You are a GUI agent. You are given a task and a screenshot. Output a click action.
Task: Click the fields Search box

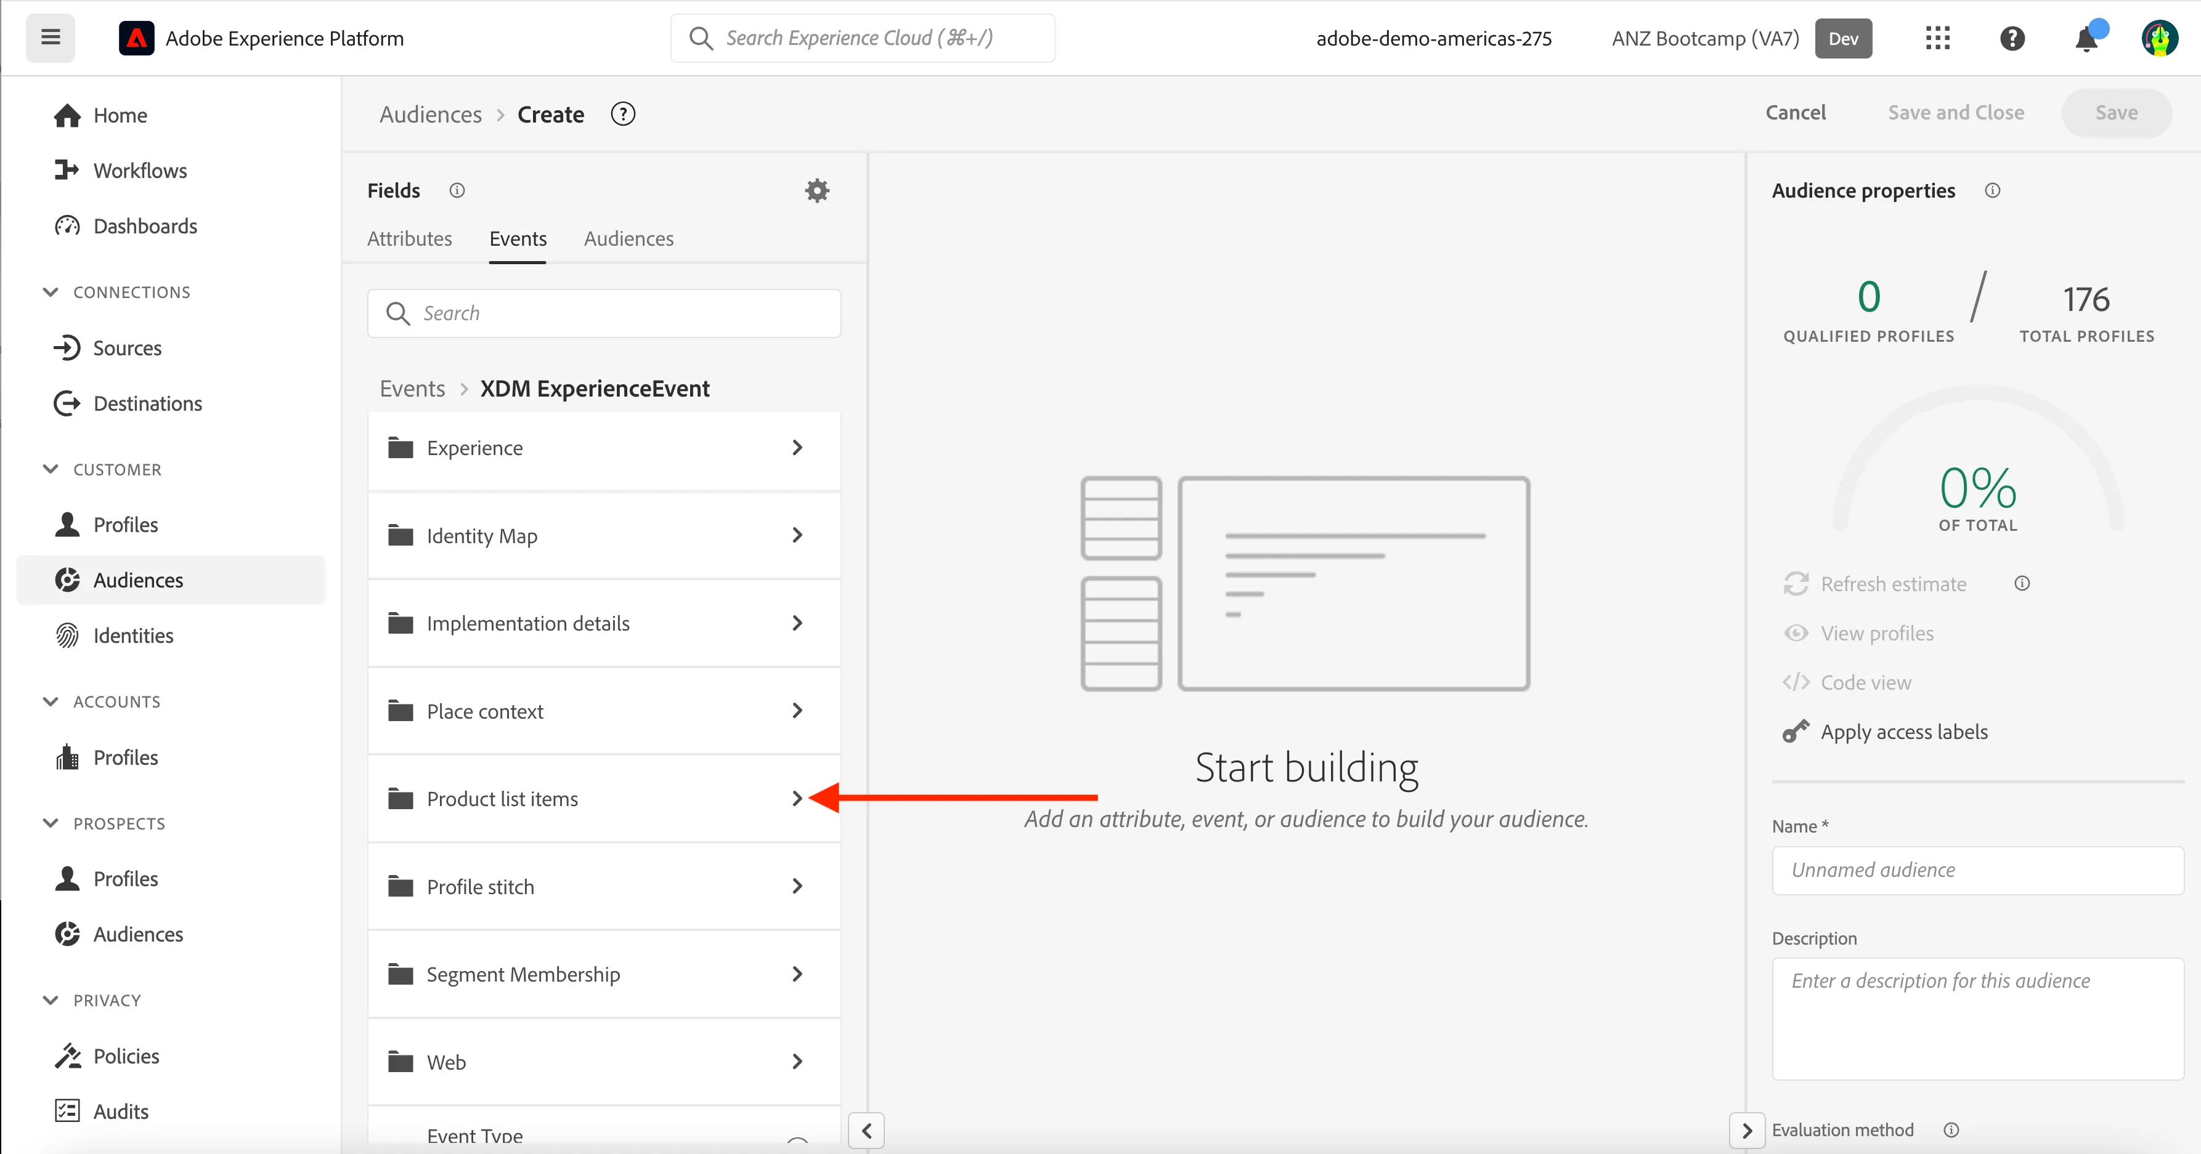(604, 313)
